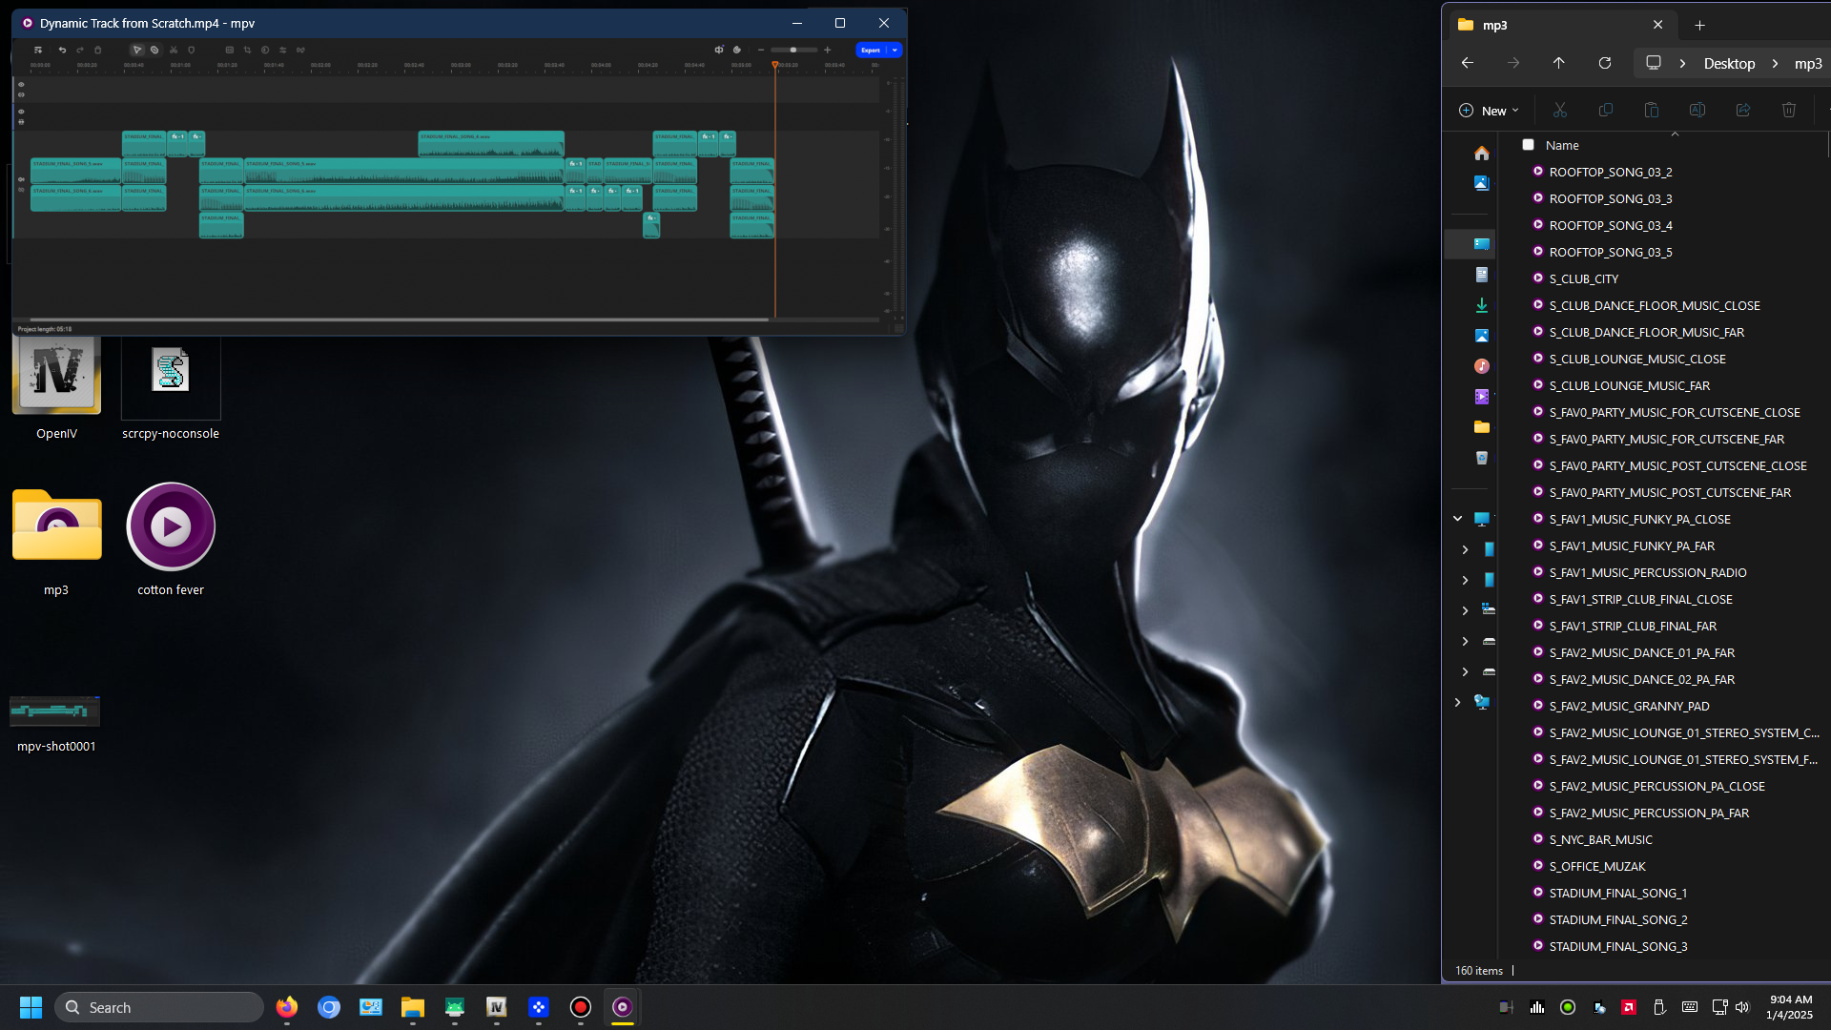Select file STADIUM_FINAL_SONG_1
The height and width of the screenshot is (1030, 1831).
[x=1618, y=893]
